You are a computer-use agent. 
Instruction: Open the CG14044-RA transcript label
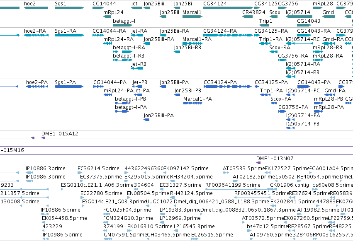point(109,31)
